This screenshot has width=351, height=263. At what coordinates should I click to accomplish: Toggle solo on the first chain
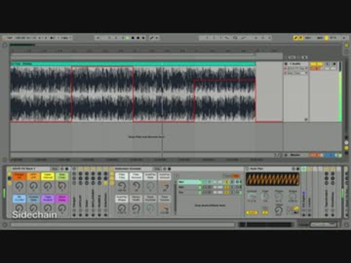232,182
